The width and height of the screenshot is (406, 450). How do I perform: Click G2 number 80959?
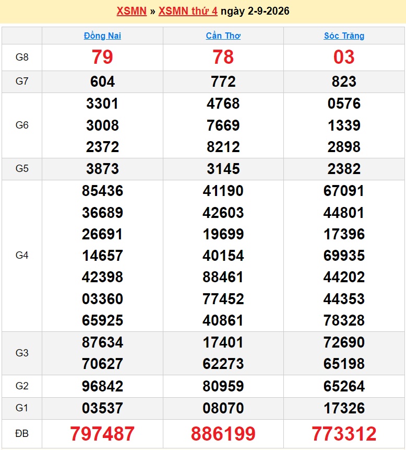click(223, 386)
